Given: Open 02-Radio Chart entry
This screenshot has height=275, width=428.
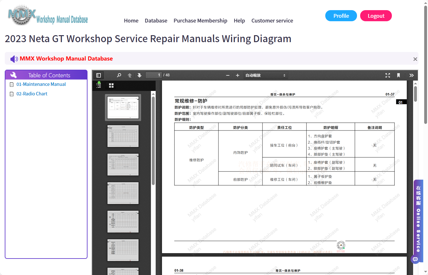Looking at the screenshot, I should click(32, 94).
